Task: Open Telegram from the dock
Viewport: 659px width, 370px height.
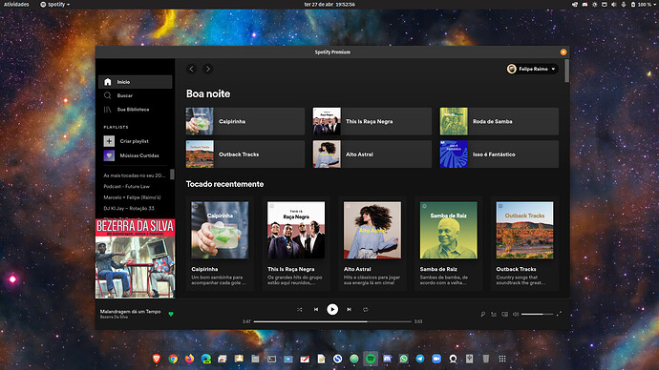Action: pyautogui.click(x=420, y=359)
